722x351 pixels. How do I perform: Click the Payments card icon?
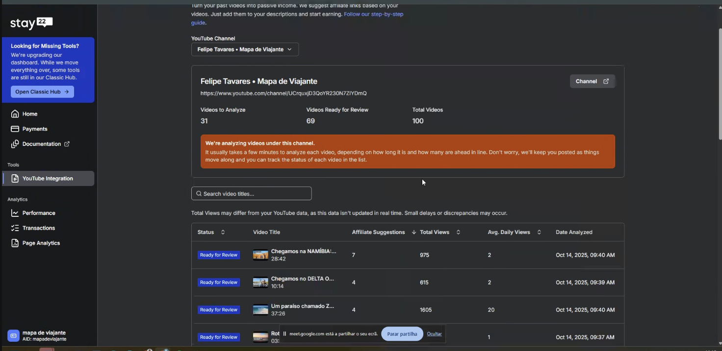(x=15, y=129)
